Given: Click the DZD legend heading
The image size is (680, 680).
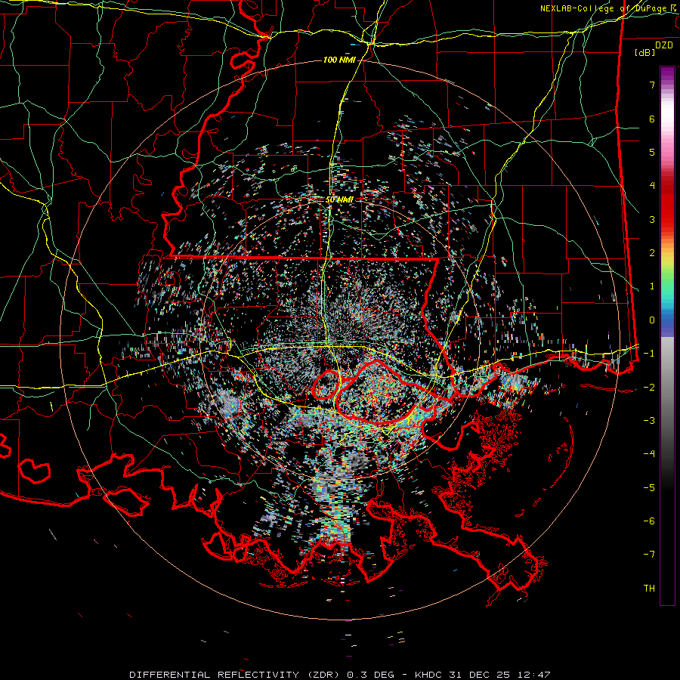Looking at the screenshot, I should 664,45.
